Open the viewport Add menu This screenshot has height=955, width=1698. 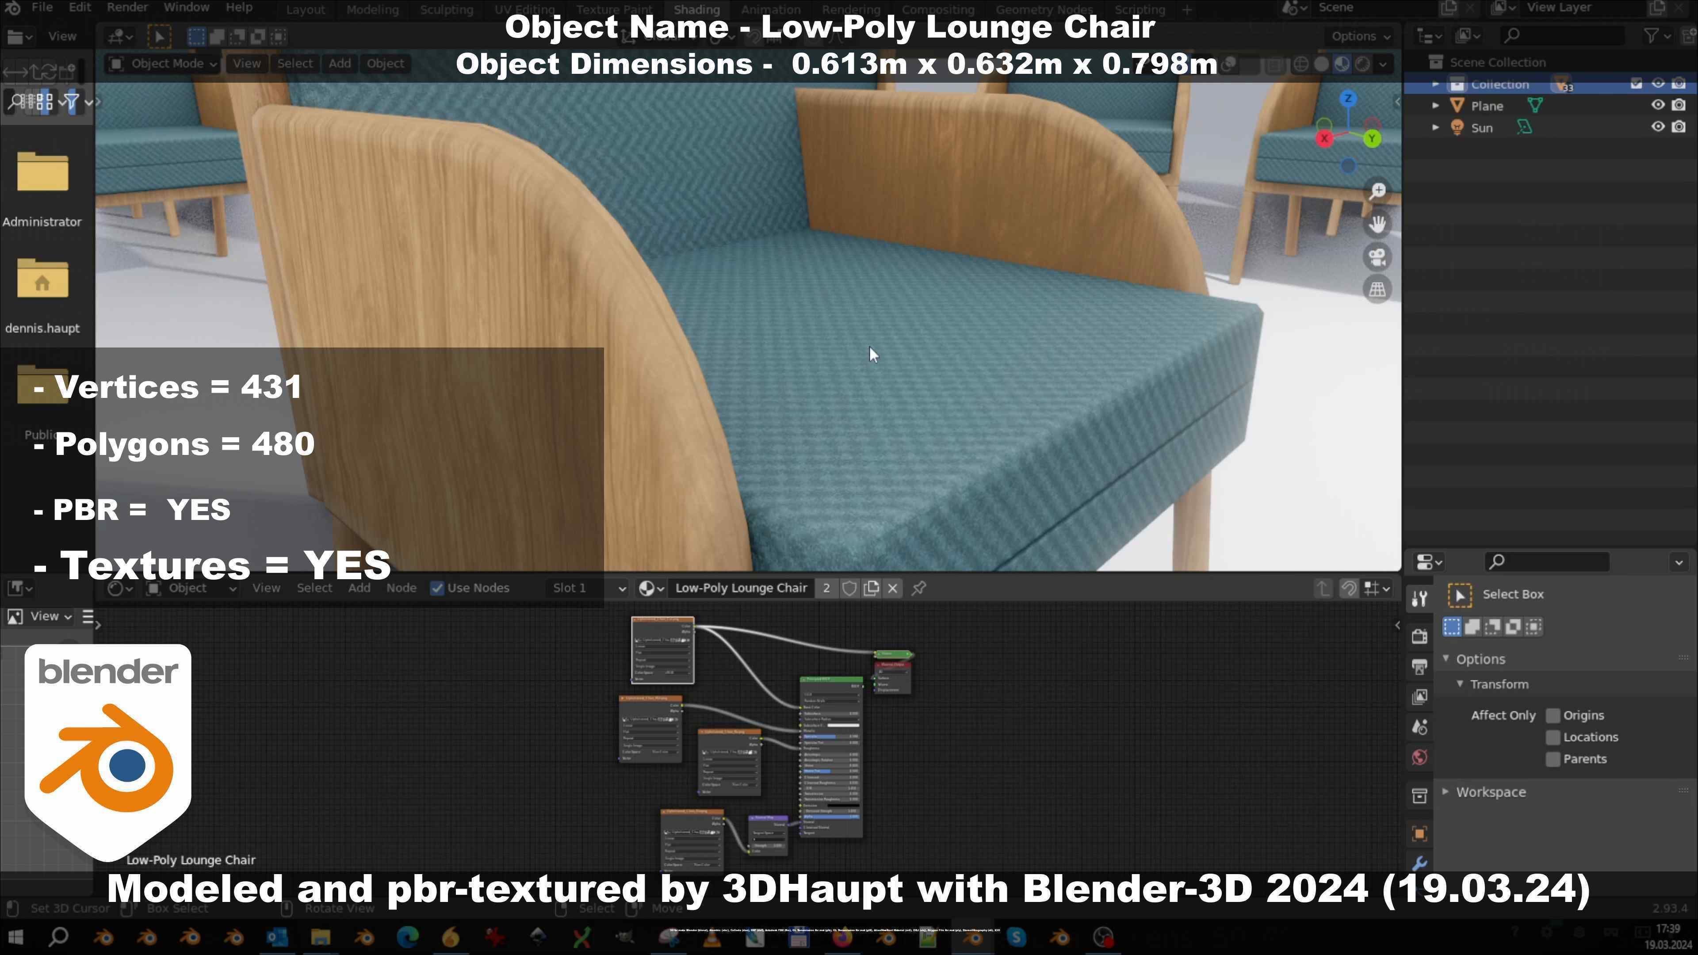click(x=340, y=64)
